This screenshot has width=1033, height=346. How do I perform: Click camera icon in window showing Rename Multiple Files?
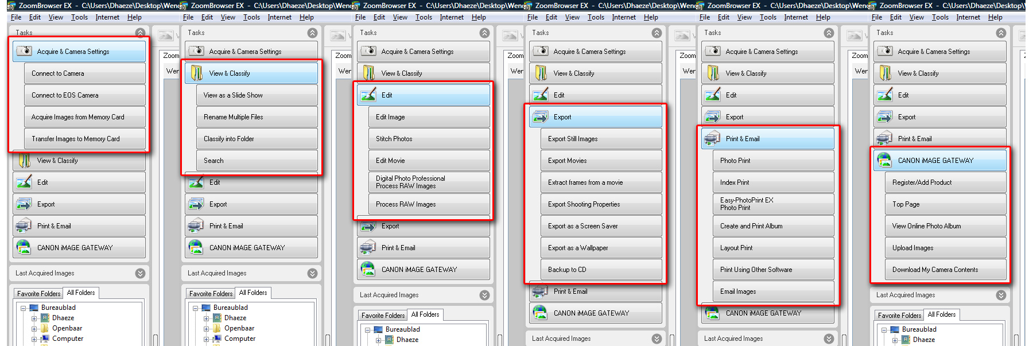point(196,51)
